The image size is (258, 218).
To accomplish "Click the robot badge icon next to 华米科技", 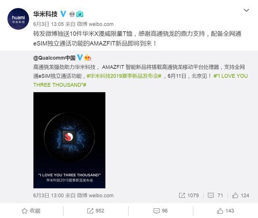I will pyautogui.click(x=72, y=14).
